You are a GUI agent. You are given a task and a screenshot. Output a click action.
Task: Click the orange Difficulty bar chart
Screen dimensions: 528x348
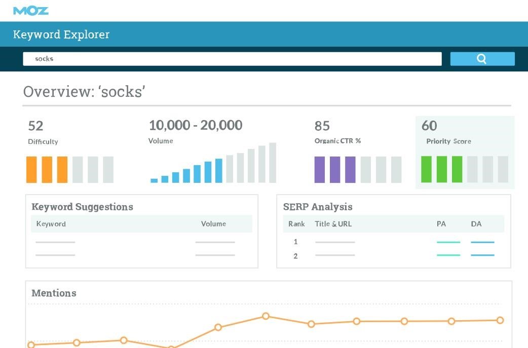click(x=69, y=169)
